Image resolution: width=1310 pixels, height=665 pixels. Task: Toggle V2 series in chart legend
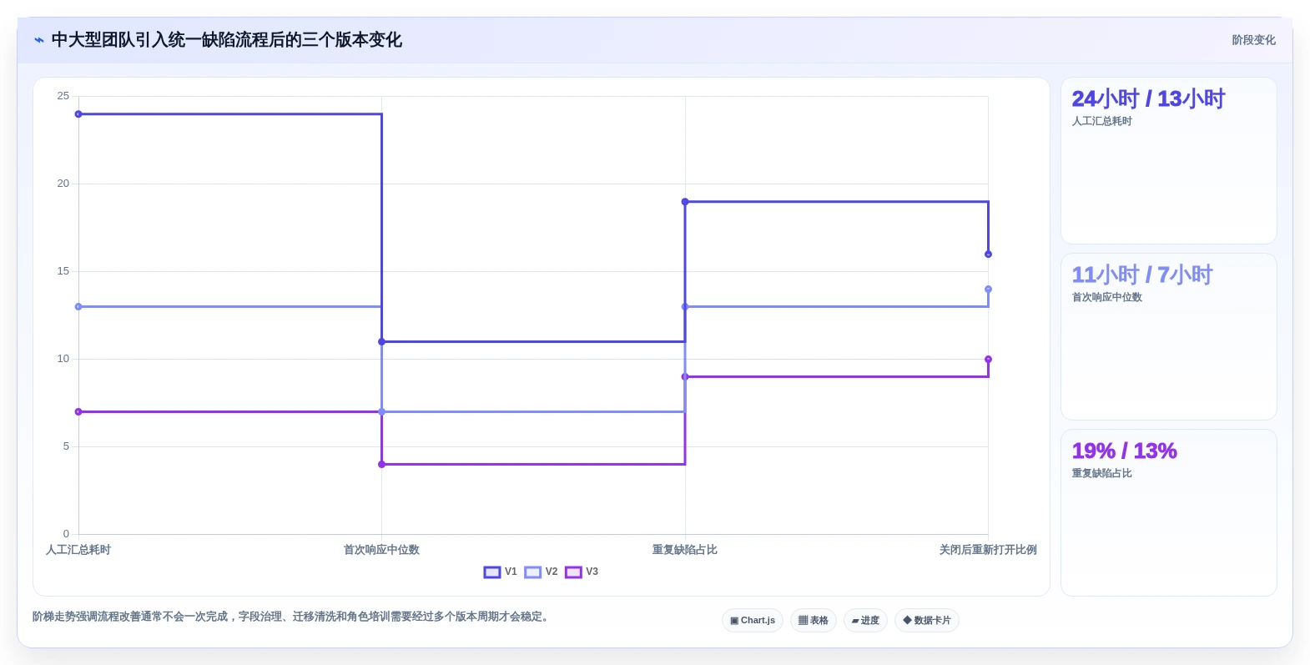point(542,572)
